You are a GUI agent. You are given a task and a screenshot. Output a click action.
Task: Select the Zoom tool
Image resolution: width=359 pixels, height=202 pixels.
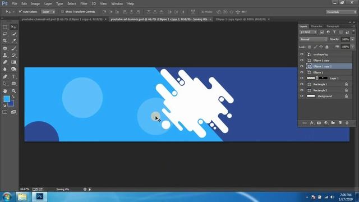coord(13,91)
